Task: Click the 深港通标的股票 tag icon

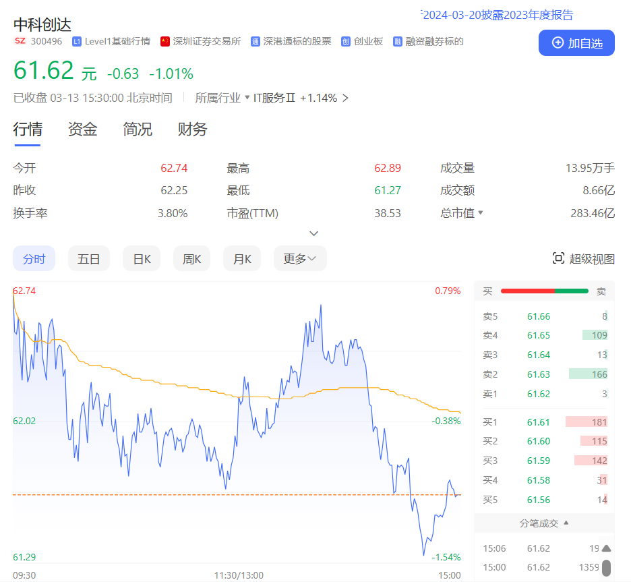Action: [x=255, y=41]
